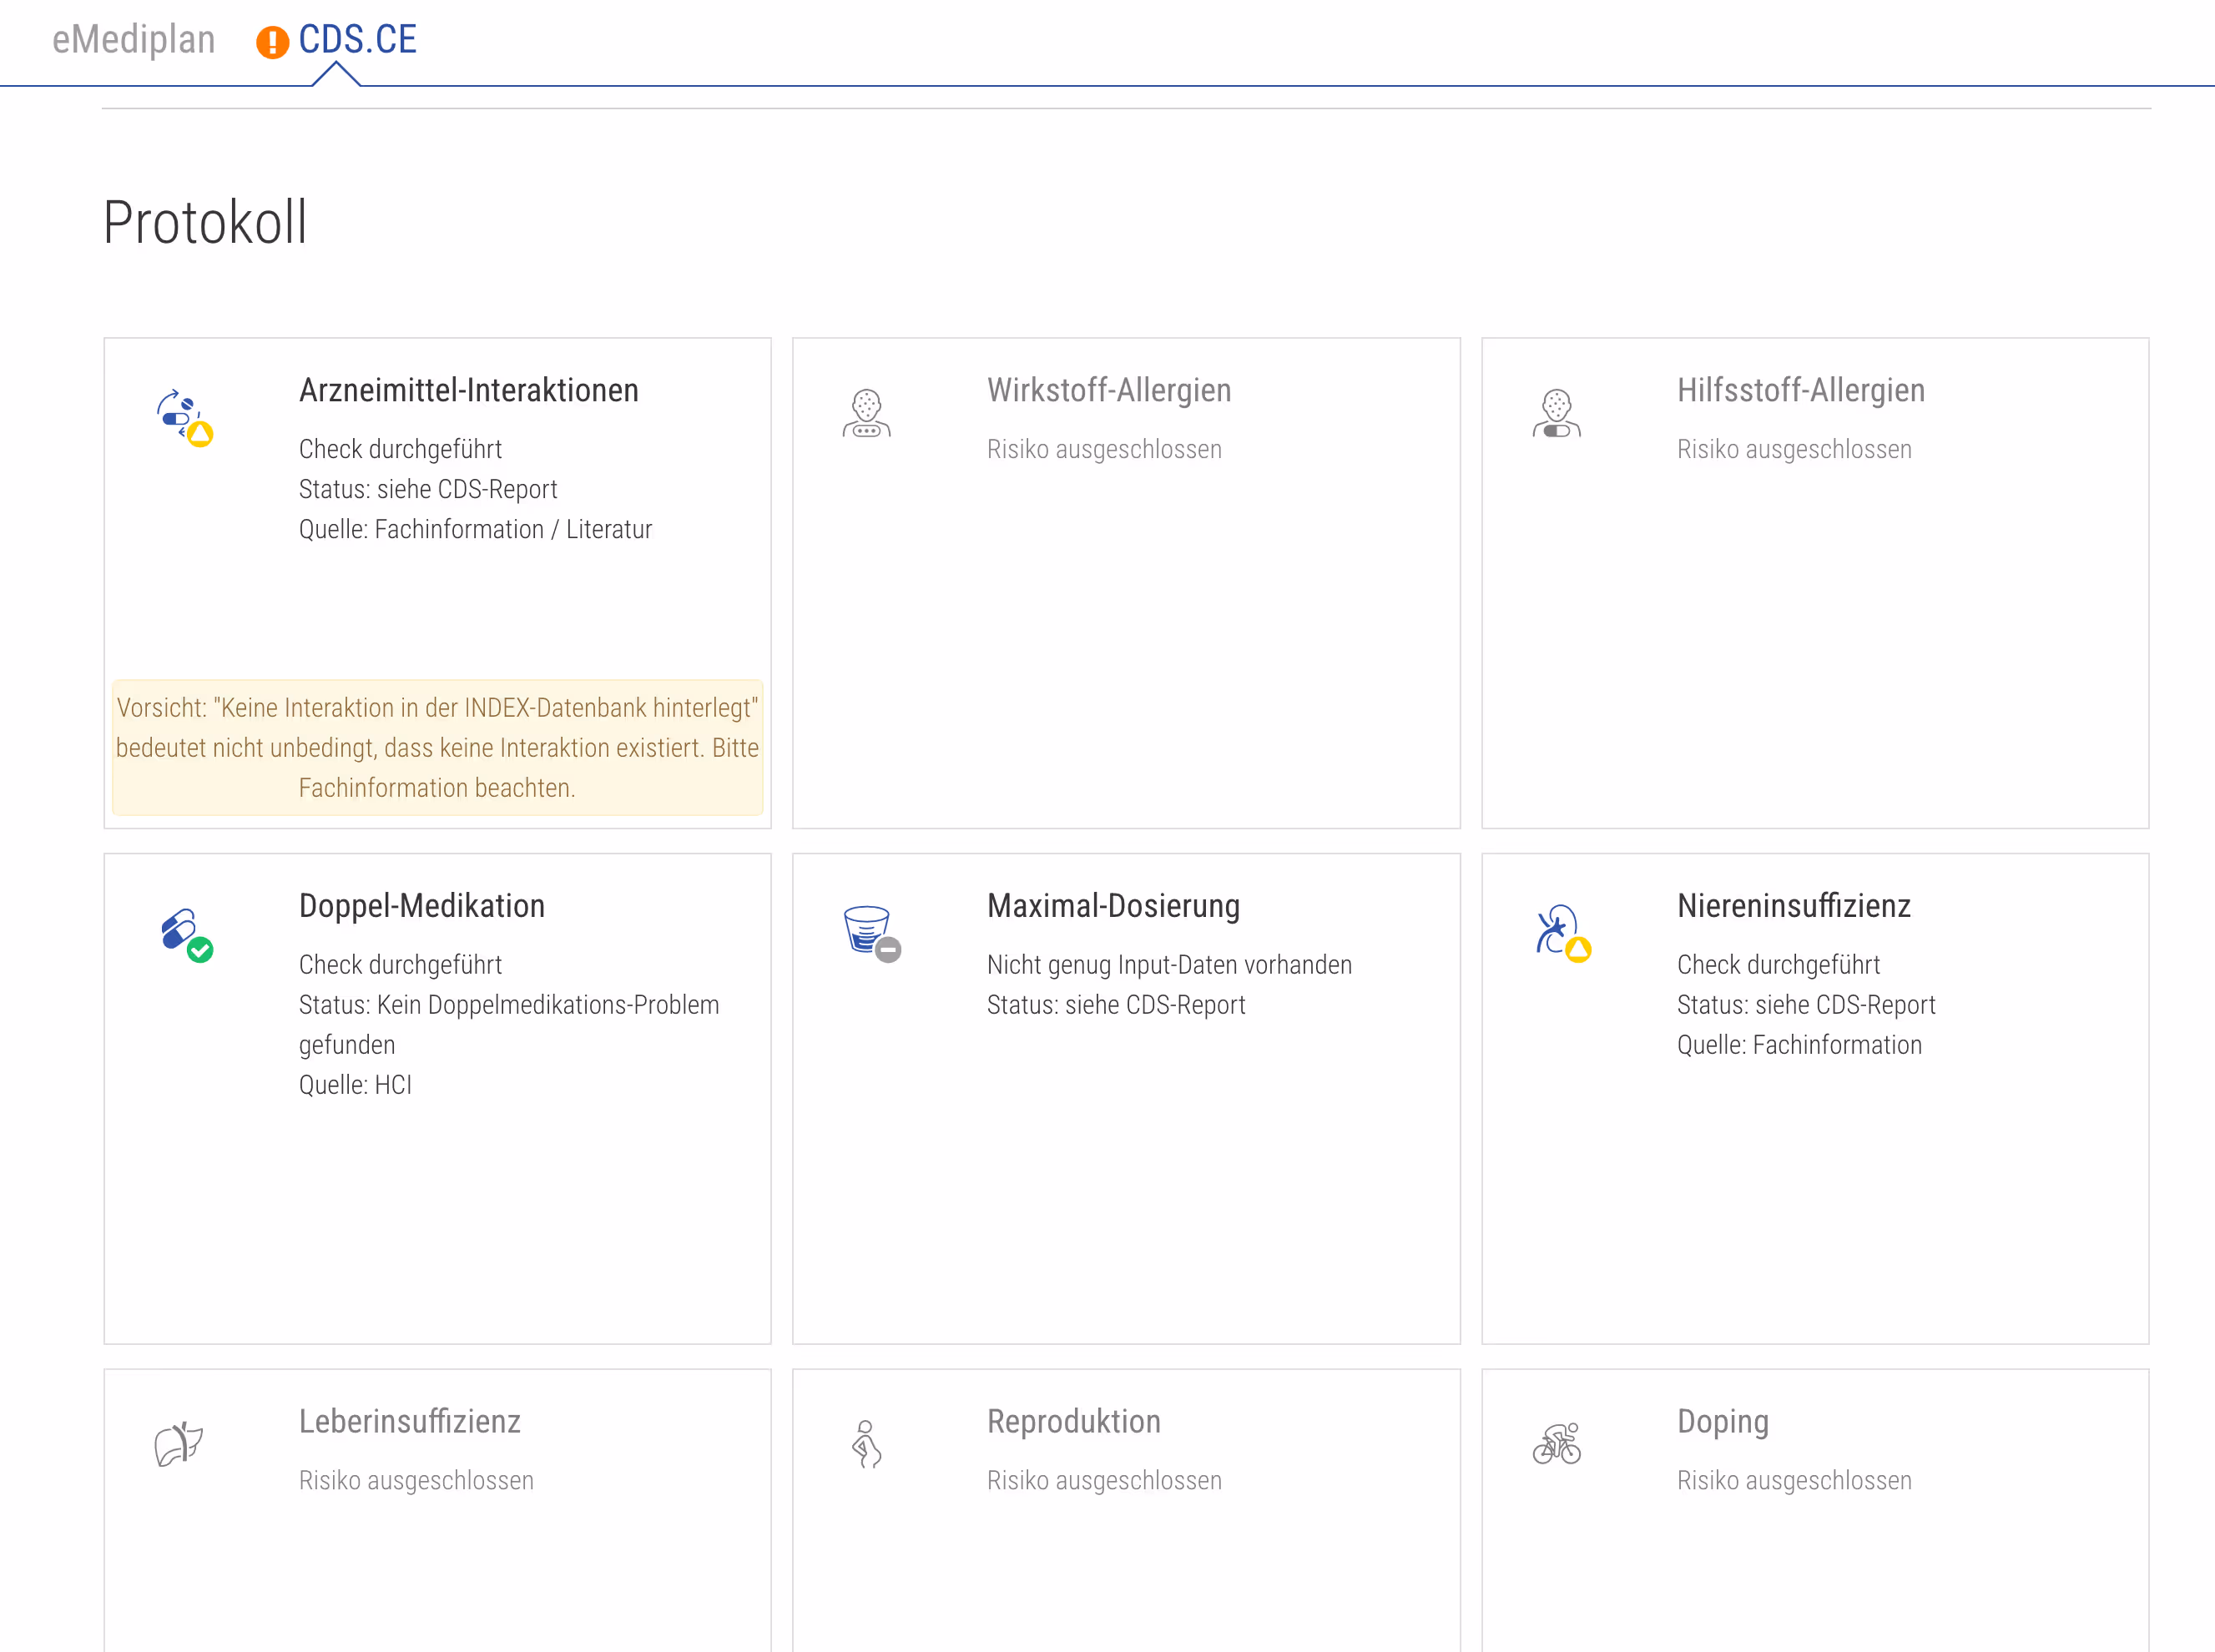
Task: Click the Niereninsuffizienz kidney icon
Action: coord(1563,933)
